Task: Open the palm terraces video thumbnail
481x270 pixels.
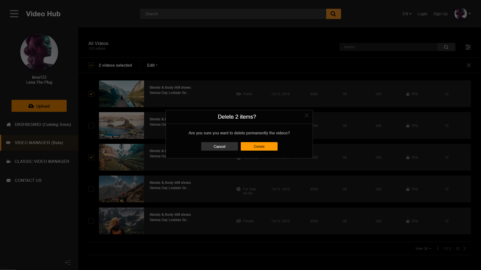Action: [122, 157]
